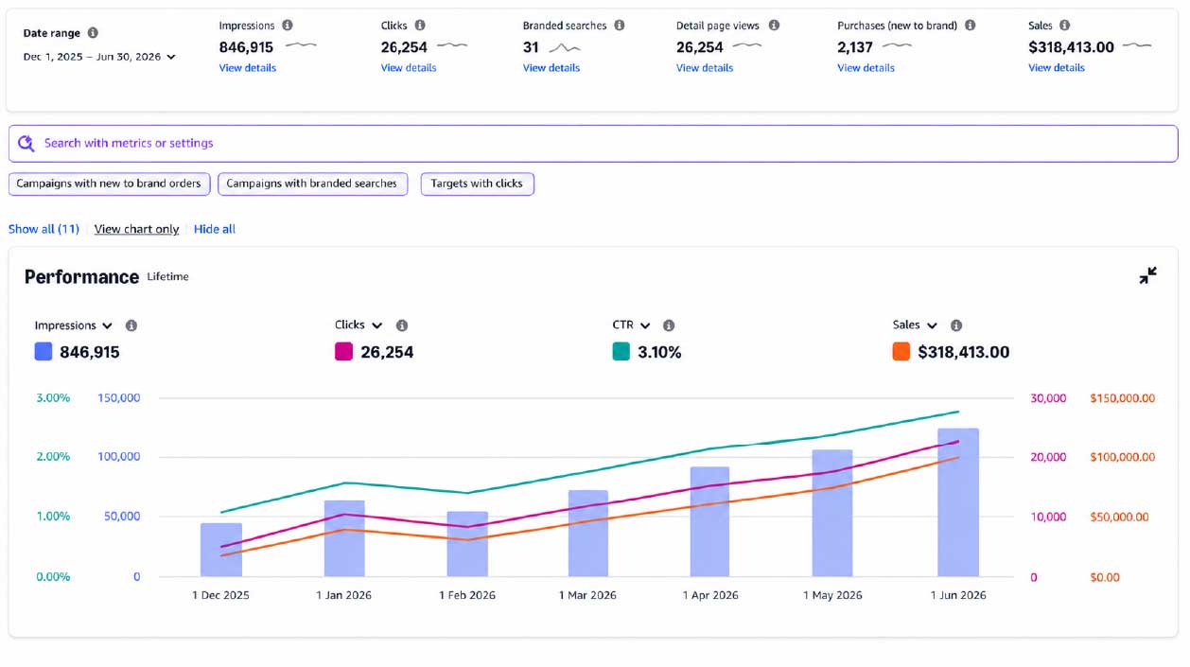Click the Impressions sparkline trend in summary

301,45
